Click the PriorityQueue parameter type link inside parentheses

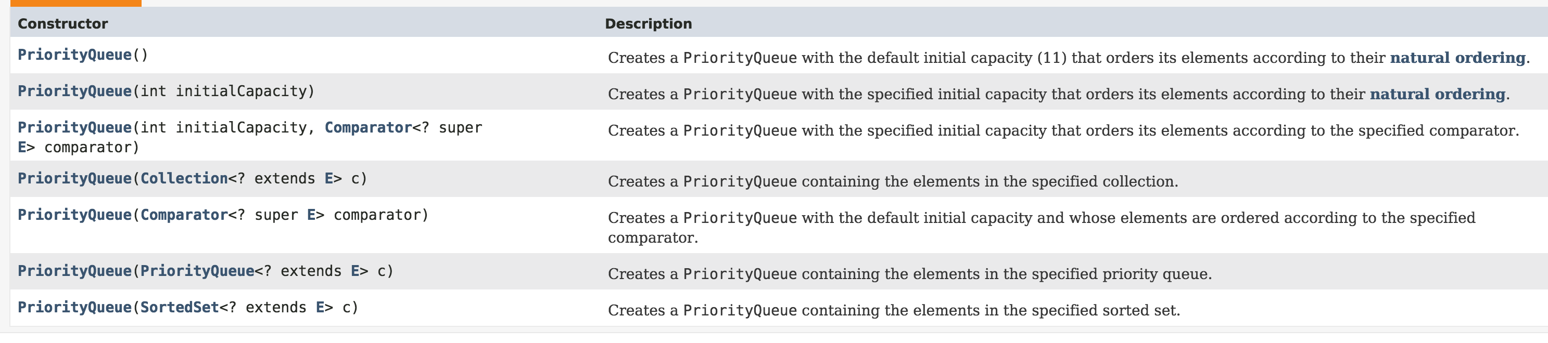point(197,271)
